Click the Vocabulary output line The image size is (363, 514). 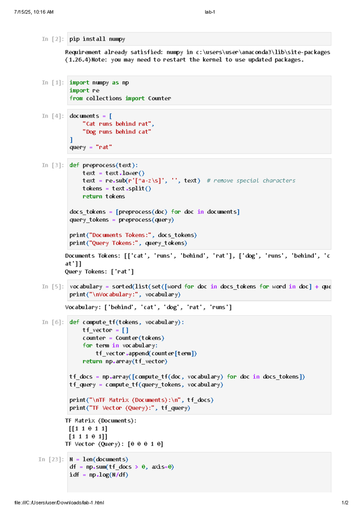[148, 307]
